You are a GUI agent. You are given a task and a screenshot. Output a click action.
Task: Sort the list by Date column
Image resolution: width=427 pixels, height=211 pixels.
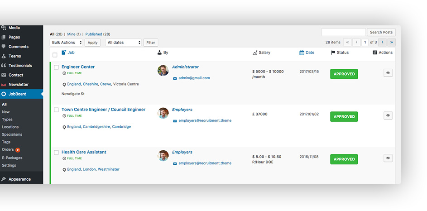pyautogui.click(x=310, y=53)
